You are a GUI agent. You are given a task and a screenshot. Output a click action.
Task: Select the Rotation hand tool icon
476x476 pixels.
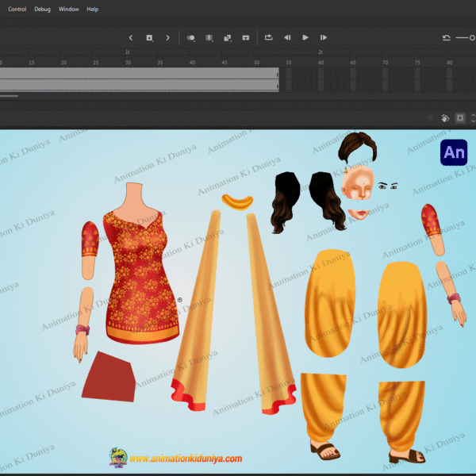click(445, 117)
